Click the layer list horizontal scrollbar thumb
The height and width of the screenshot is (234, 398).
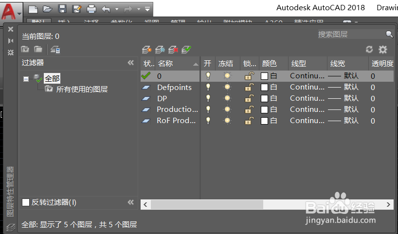click(x=207, y=204)
